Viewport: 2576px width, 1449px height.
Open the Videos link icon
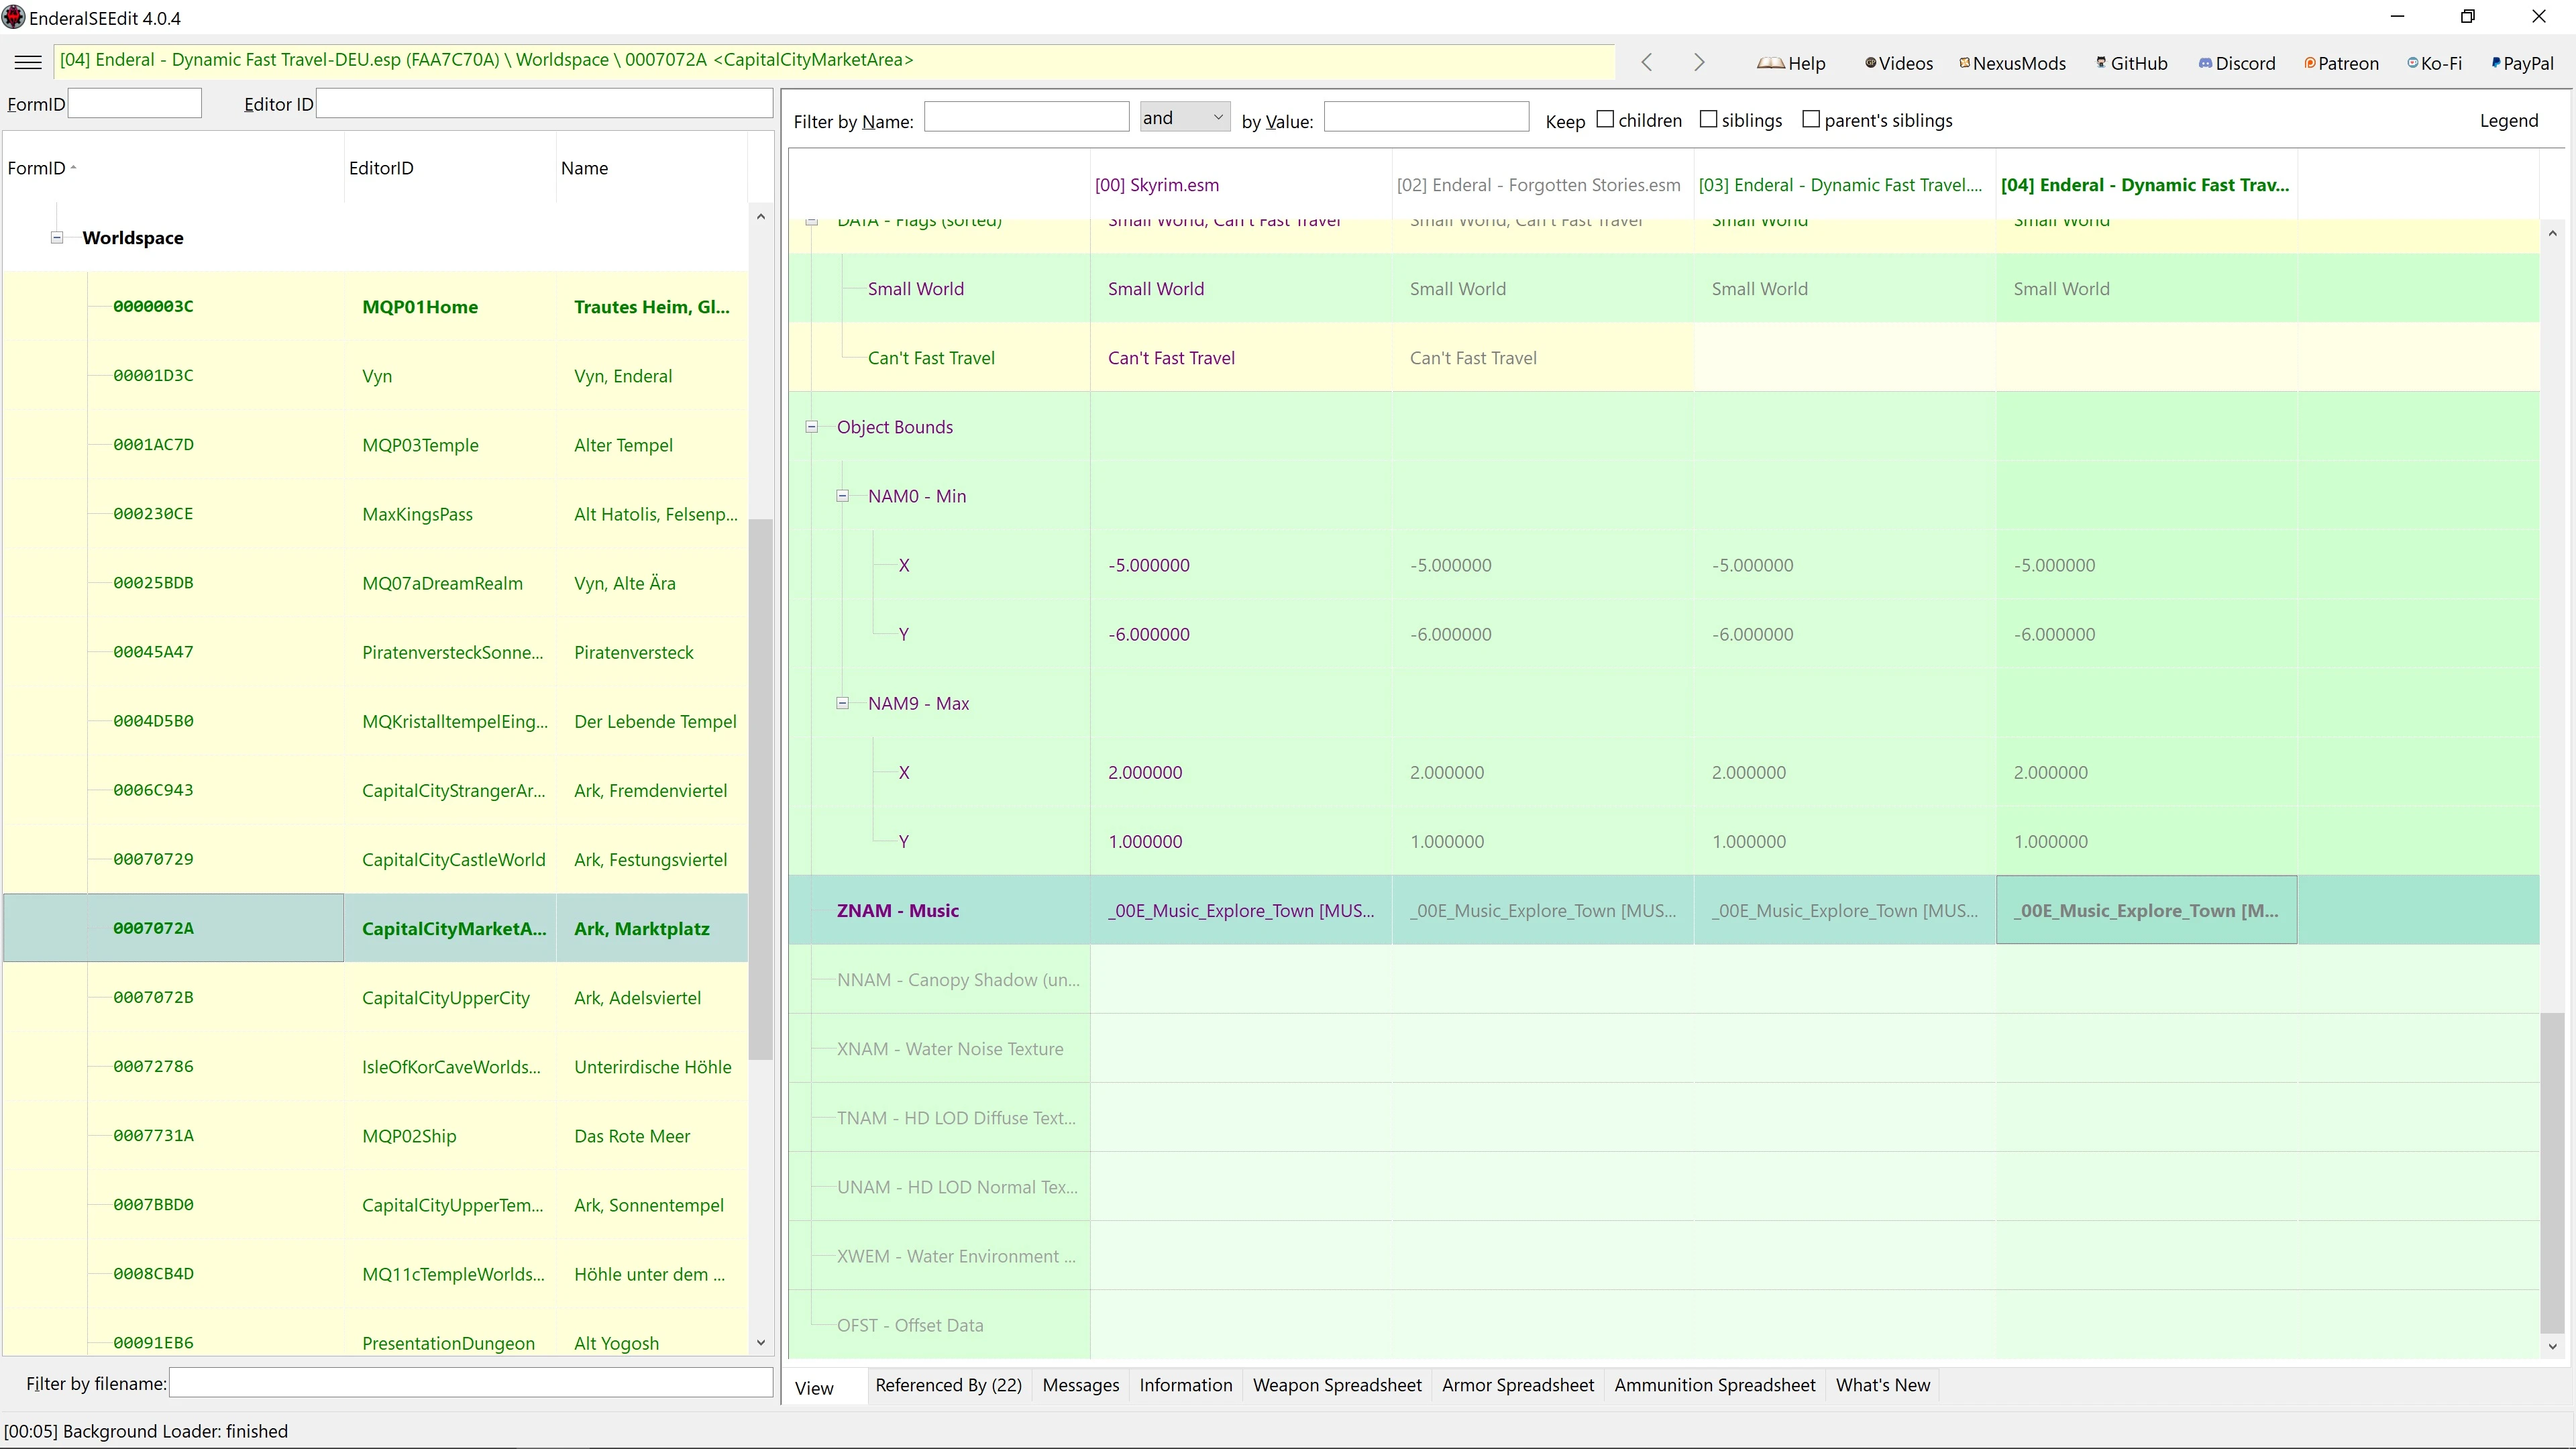click(x=1898, y=63)
